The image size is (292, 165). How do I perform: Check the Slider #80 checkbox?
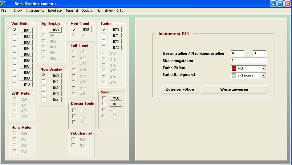104,98
